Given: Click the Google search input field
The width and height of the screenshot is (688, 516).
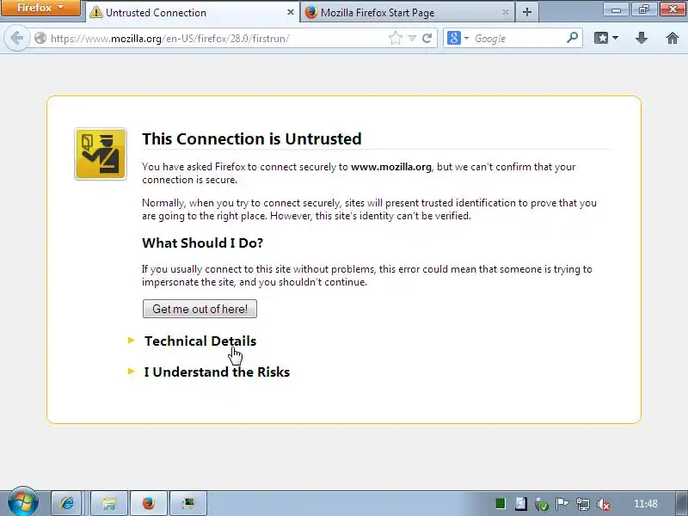Looking at the screenshot, I should tap(518, 38).
